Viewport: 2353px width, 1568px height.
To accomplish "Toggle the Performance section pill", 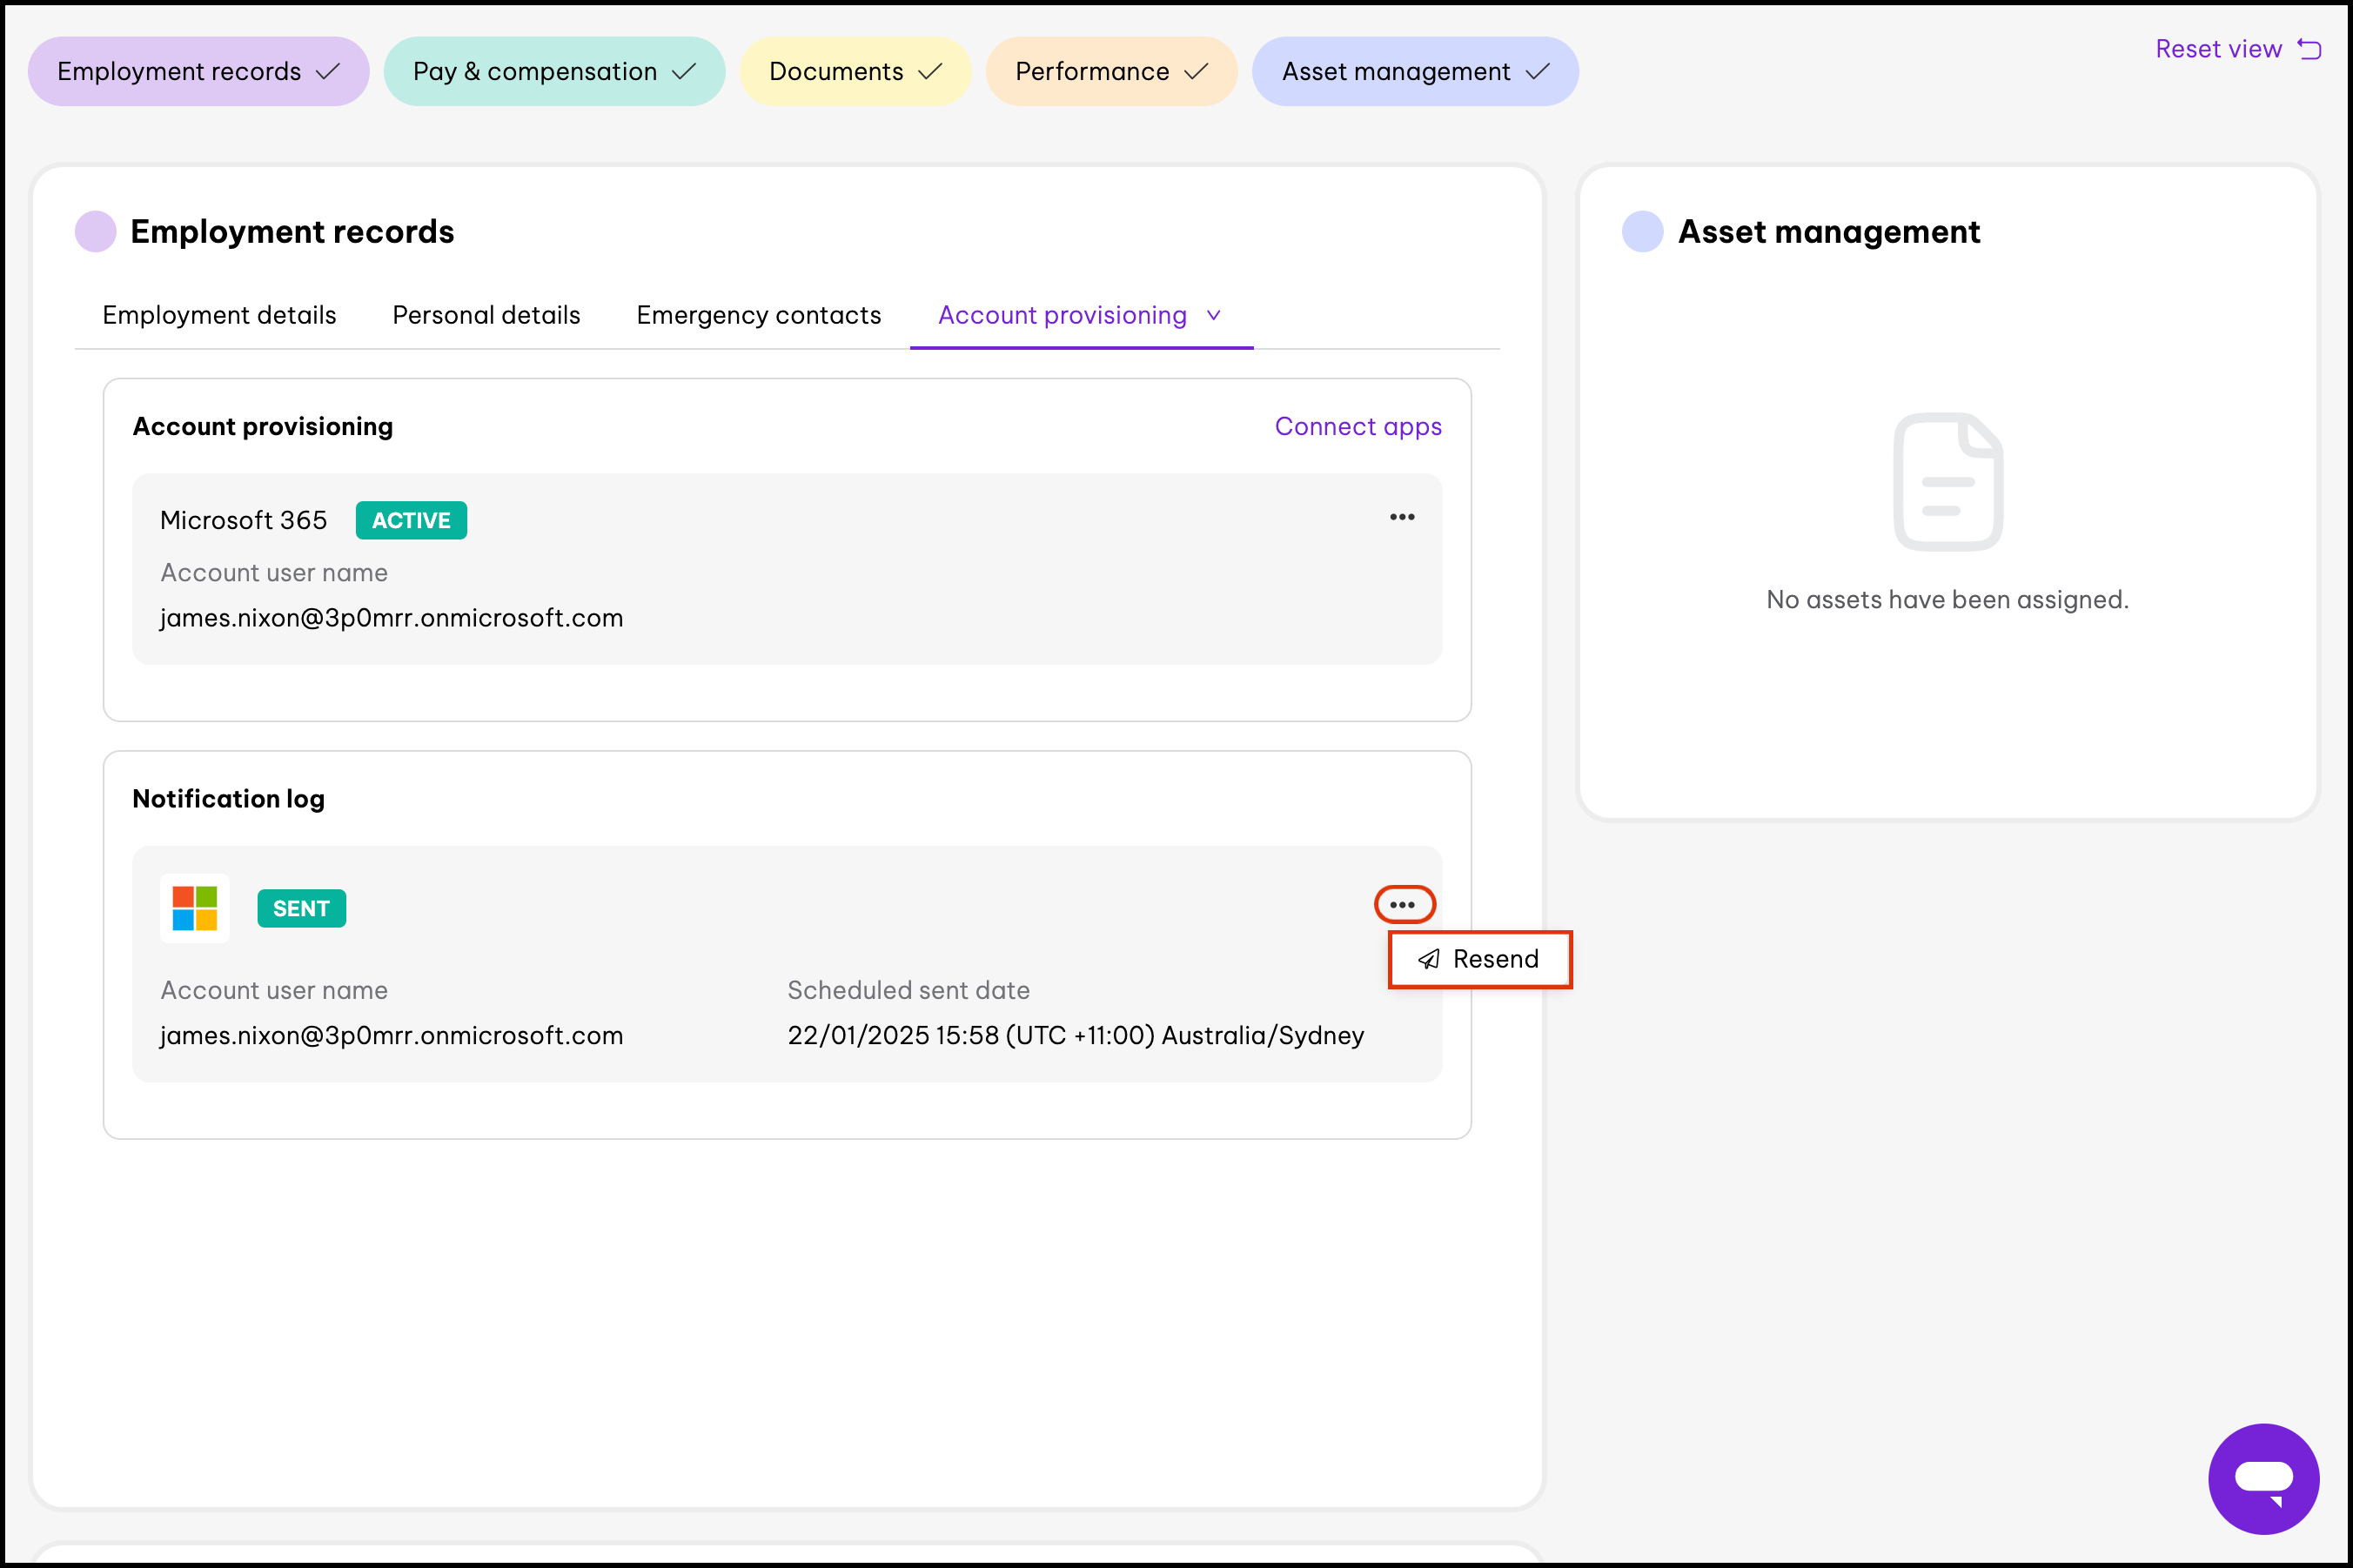I will pos(1111,72).
